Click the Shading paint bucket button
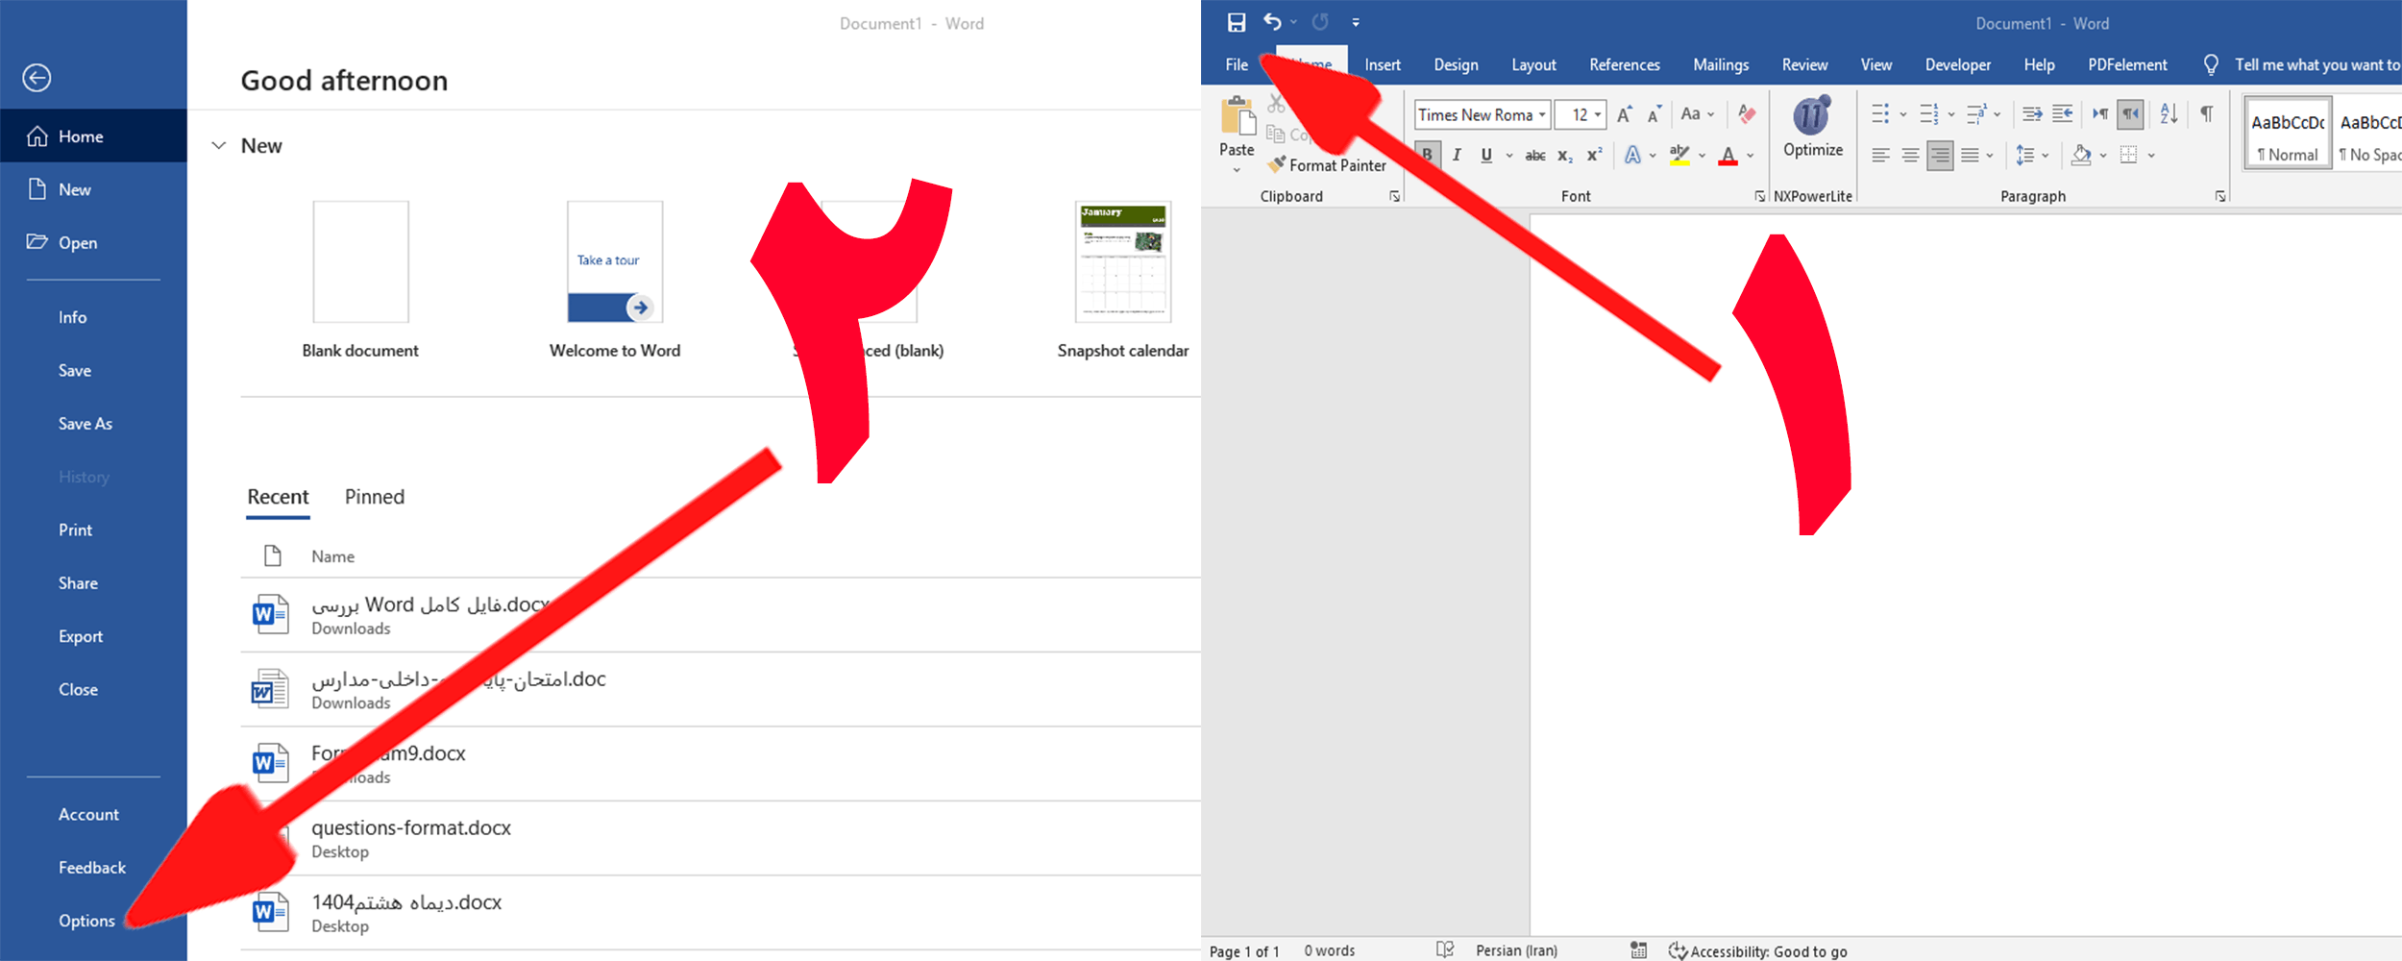2402x961 pixels. 2081,155
